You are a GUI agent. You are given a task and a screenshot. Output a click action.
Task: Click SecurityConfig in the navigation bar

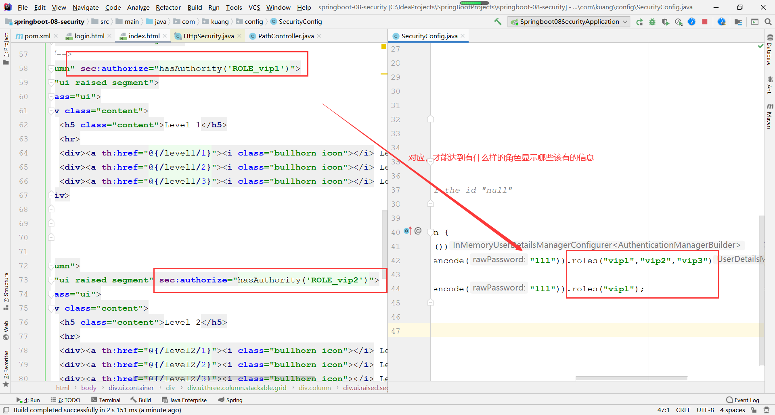(x=296, y=22)
